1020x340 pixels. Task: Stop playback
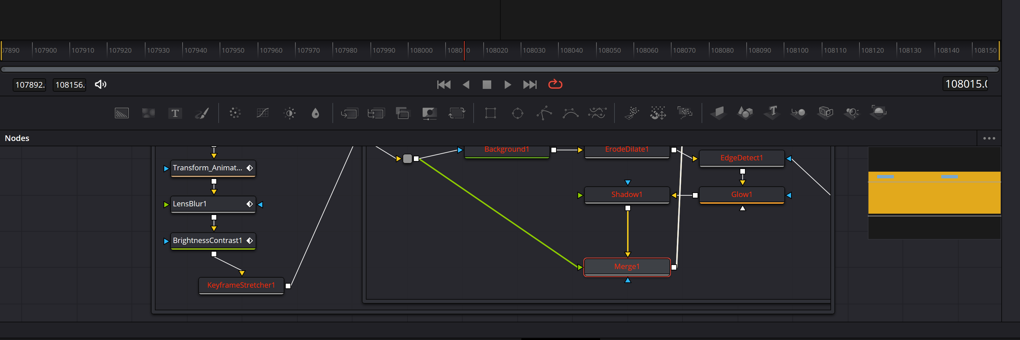(x=487, y=85)
